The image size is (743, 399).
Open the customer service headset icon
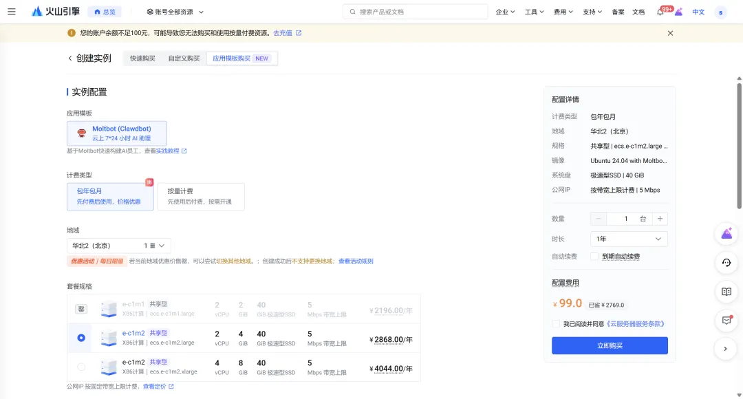point(726,263)
